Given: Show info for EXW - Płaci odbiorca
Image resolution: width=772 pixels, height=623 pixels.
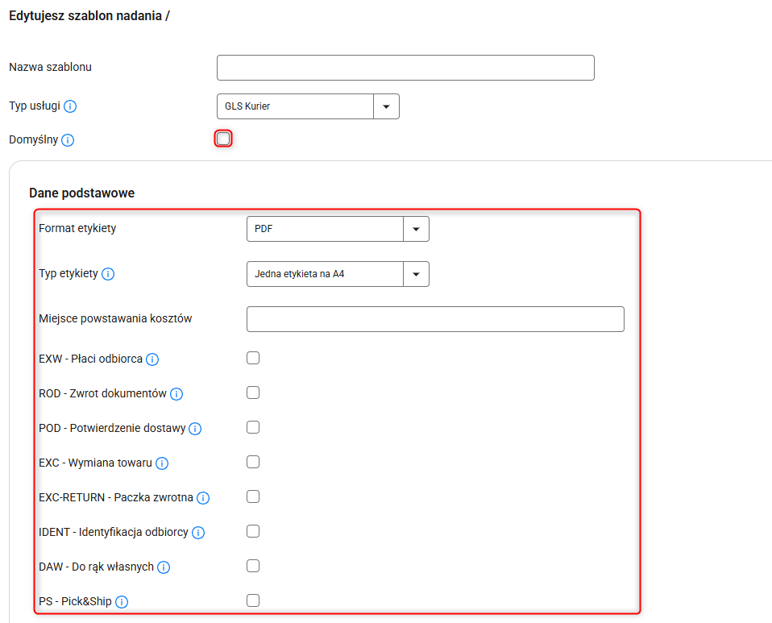Looking at the screenshot, I should [x=152, y=359].
